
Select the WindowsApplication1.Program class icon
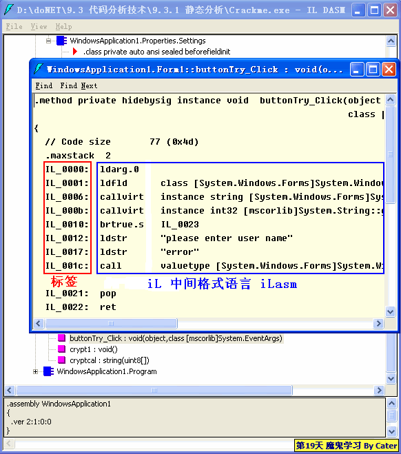coord(48,371)
